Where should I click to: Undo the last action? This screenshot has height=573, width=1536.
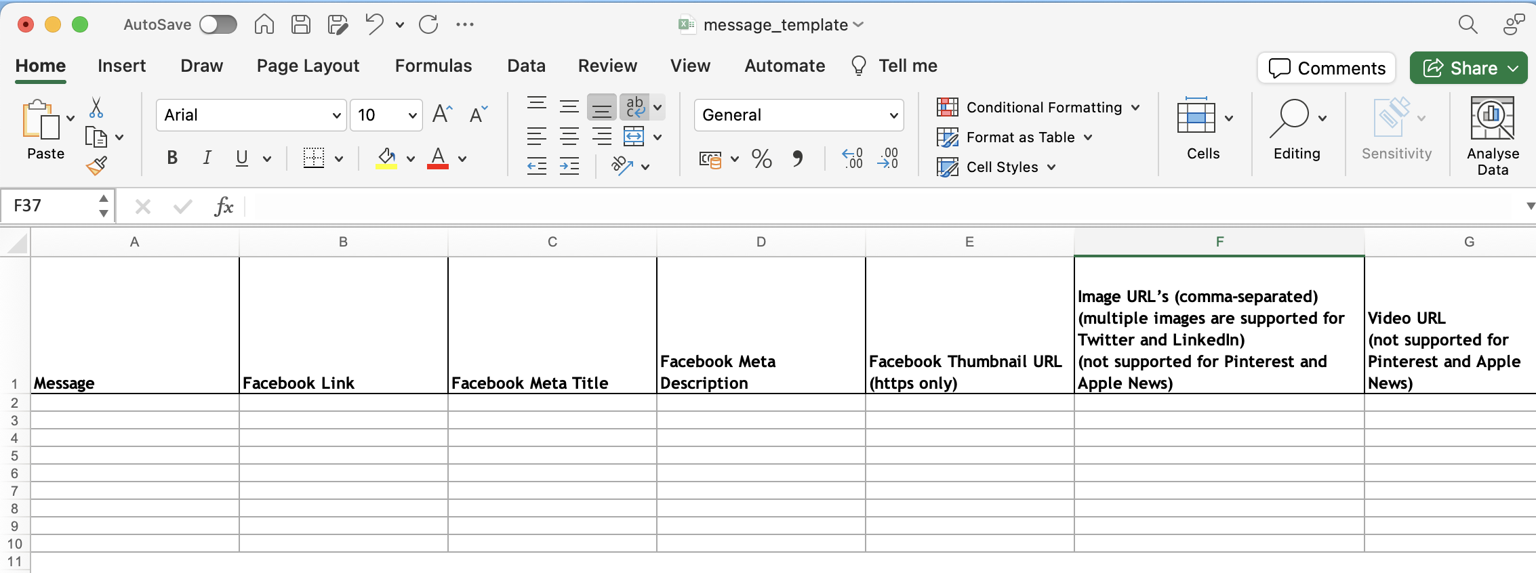(374, 25)
